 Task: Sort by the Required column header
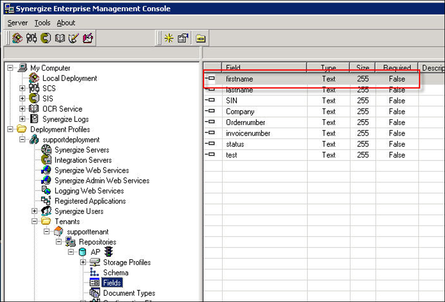(397, 68)
